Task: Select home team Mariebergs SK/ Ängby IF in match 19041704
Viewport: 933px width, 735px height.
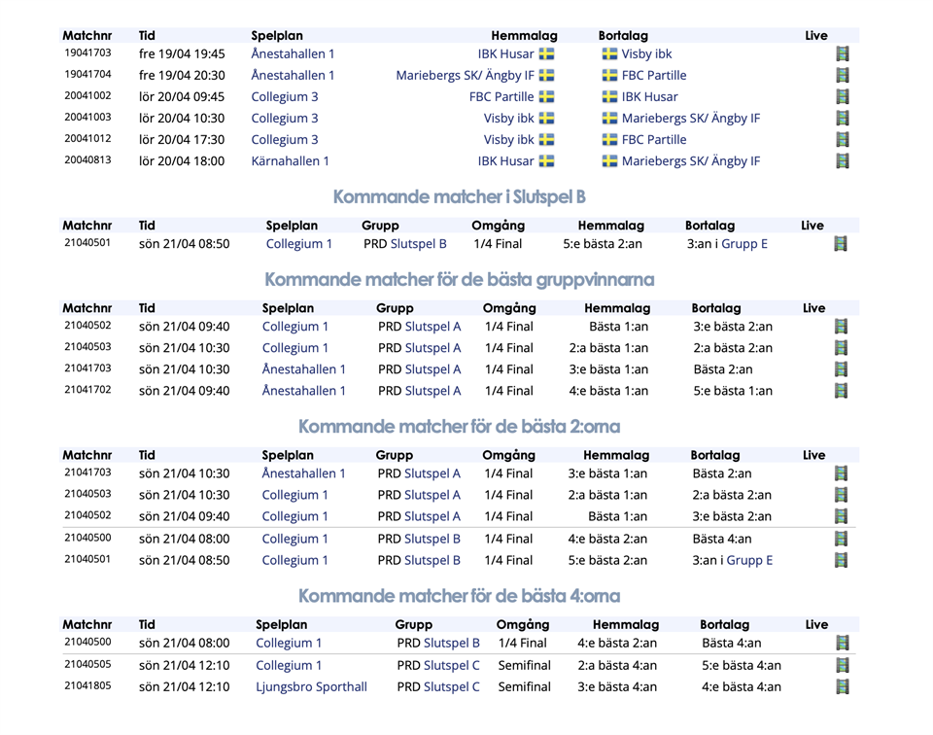Action: coord(465,76)
